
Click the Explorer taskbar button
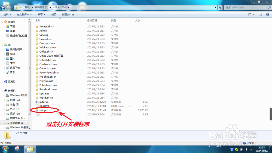coord(30,149)
